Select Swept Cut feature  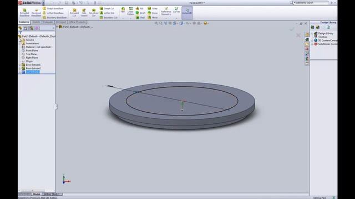(x=107, y=8)
